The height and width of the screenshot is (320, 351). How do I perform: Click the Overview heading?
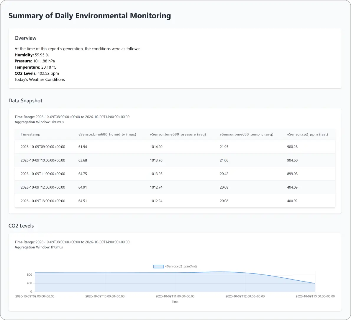coord(26,38)
